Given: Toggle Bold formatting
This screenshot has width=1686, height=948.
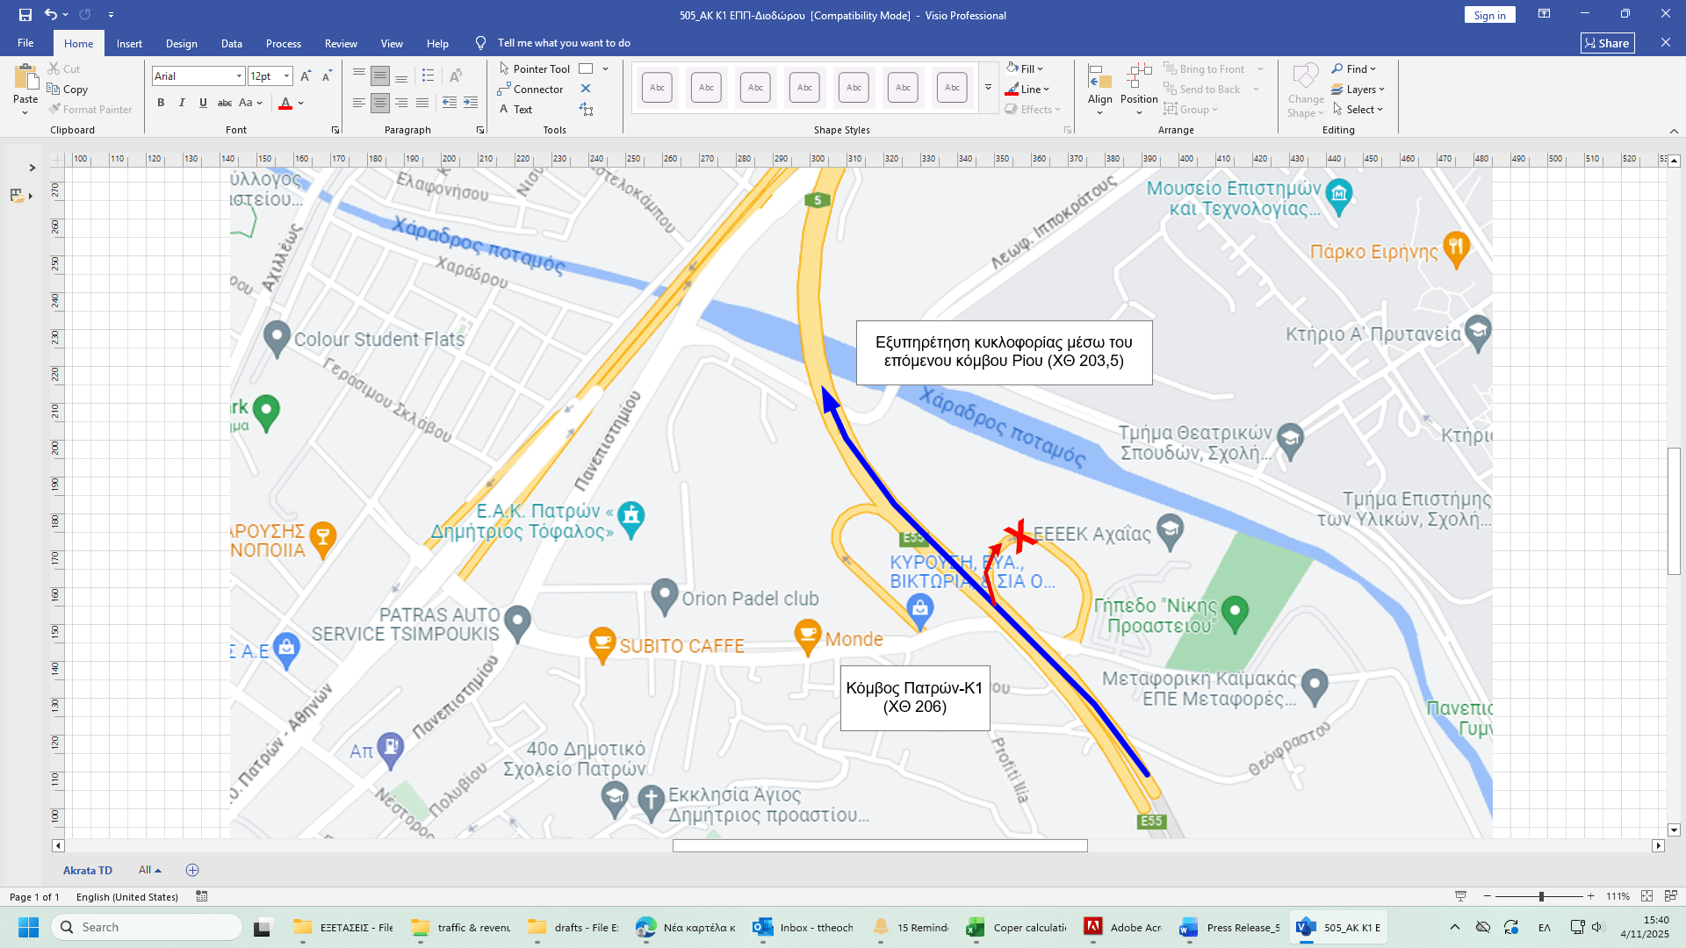Looking at the screenshot, I should coord(161,103).
